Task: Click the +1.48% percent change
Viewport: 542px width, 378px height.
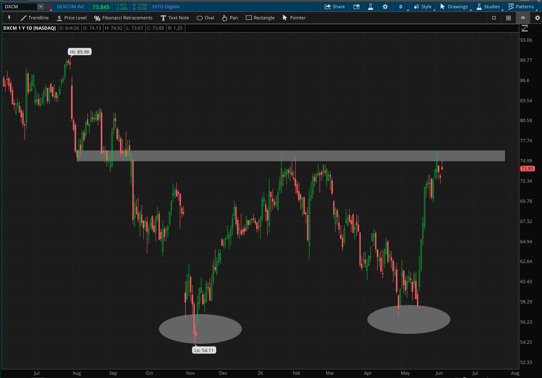Action: point(122,9)
